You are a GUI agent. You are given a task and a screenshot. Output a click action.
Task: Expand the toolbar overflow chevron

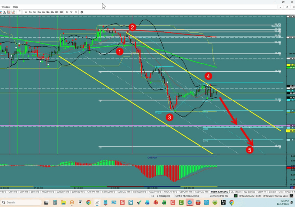20,11
